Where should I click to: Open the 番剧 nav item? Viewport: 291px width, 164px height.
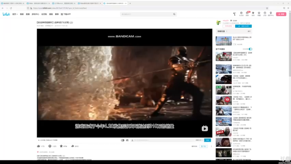(22, 14)
